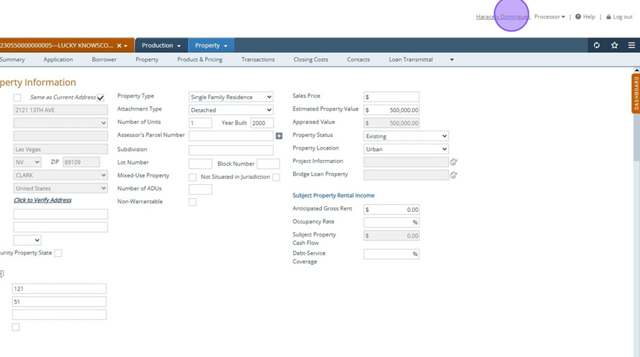This screenshot has width=640, height=357.
Task: Expand the Property Status dropdown
Action: (x=406, y=136)
